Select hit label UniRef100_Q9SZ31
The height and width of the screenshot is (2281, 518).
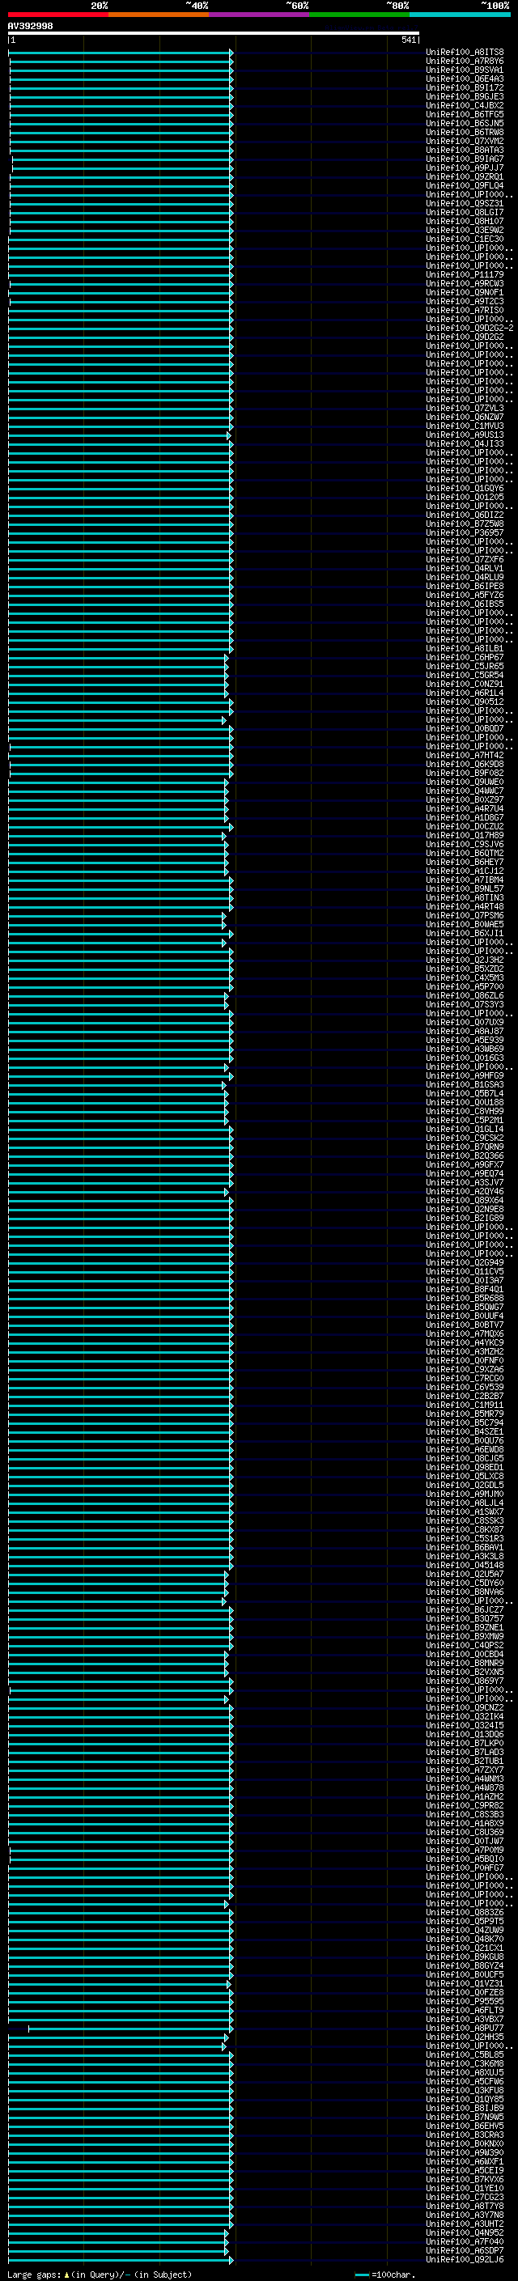tap(465, 204)
